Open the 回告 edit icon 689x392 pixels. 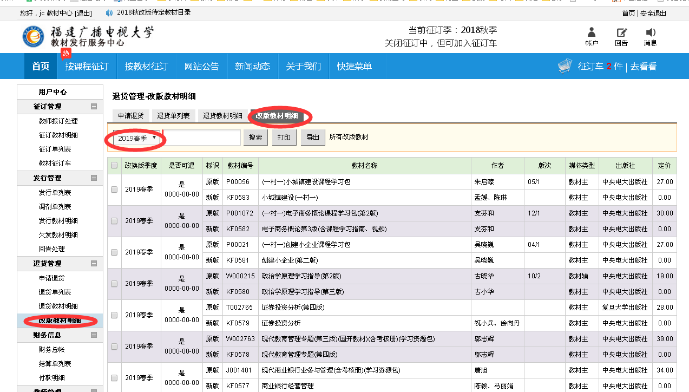point(621,32)
